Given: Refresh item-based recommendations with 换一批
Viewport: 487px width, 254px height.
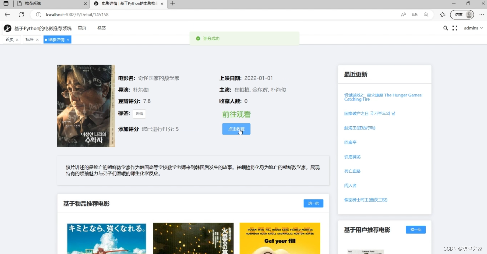Looking at the screenshot, I should coord(313,203).
